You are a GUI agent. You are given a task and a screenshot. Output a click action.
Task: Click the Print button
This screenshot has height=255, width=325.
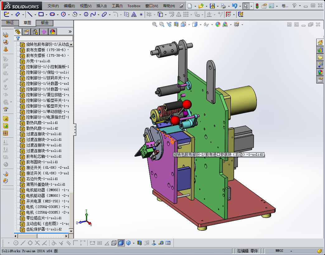click(223, 6)
